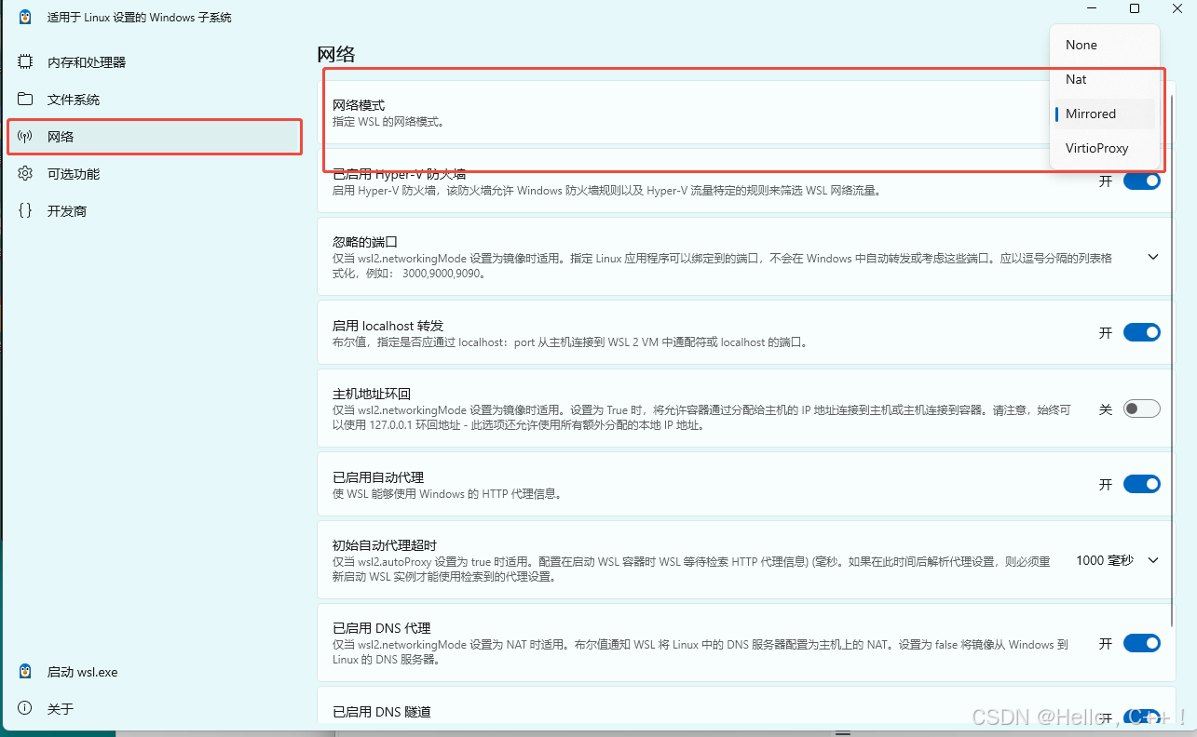This screenshot has width=1197, height=737.
Task: Disable the 已启用自动代理 switch
Action: tap(1141, 484)
